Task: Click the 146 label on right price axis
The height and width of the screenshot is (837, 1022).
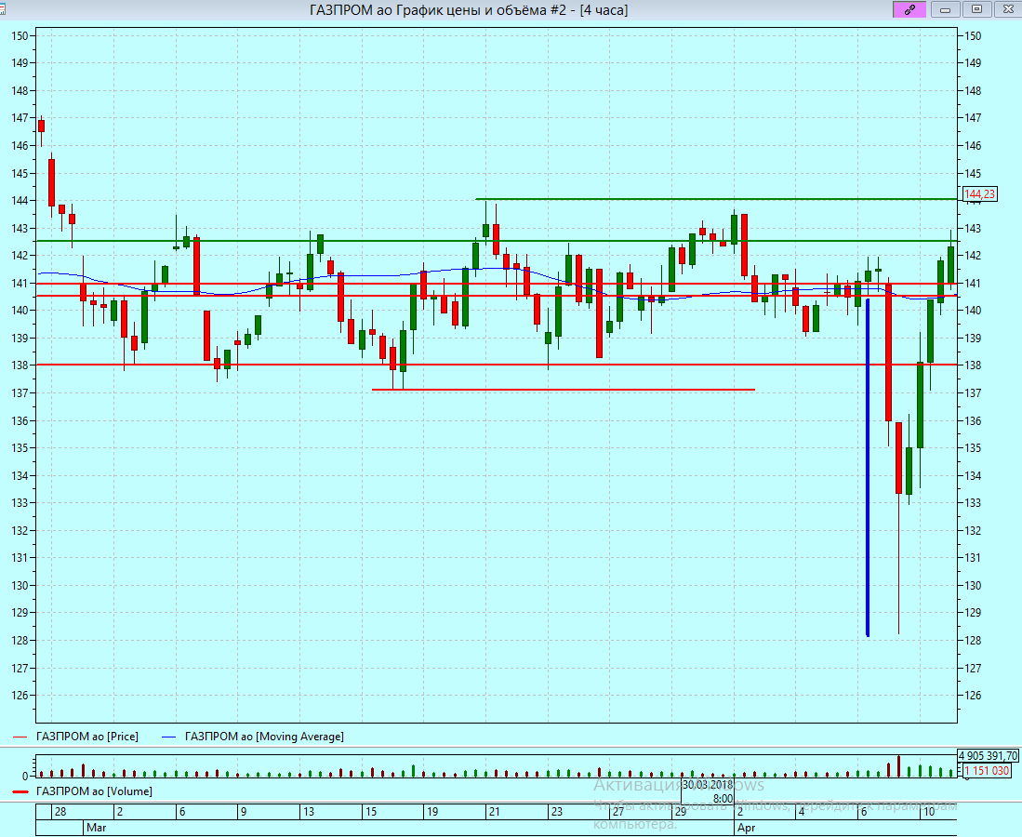Action: coord(973,145)
